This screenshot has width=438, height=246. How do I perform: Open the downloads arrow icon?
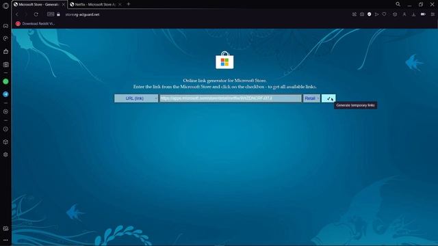[x=413, y=14]
